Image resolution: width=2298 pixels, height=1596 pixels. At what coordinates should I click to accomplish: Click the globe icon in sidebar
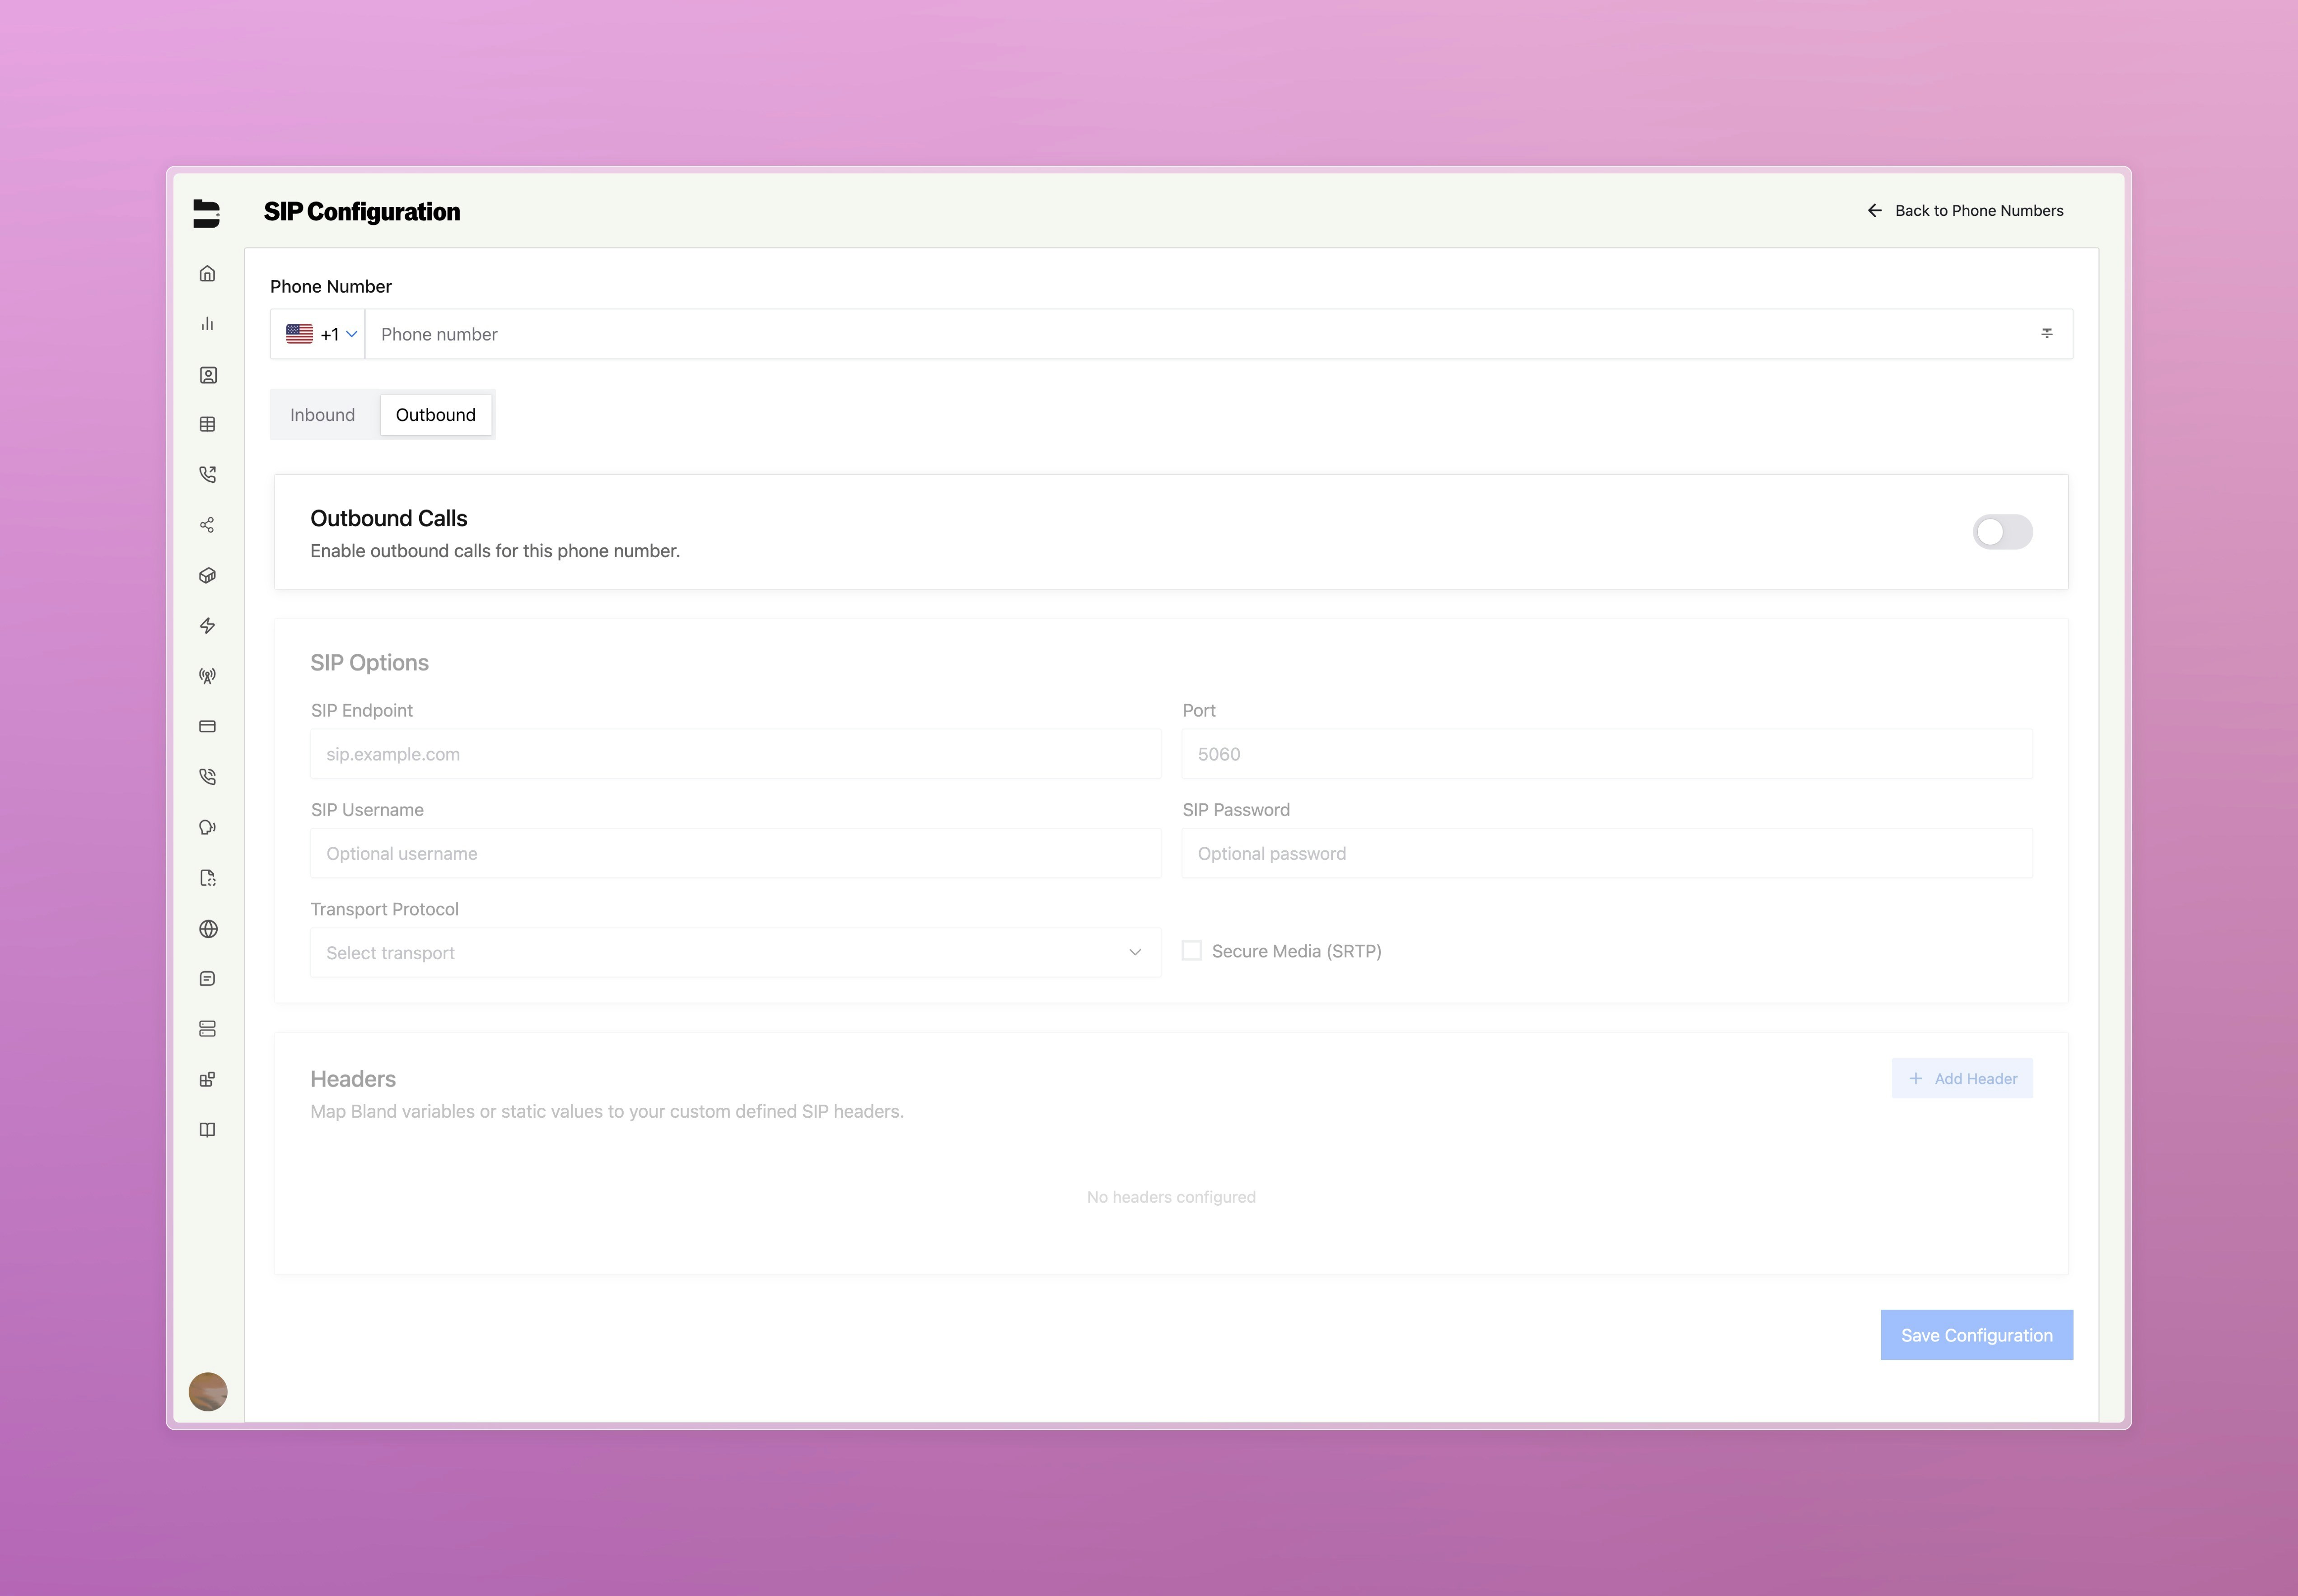[x=207, y=929]
